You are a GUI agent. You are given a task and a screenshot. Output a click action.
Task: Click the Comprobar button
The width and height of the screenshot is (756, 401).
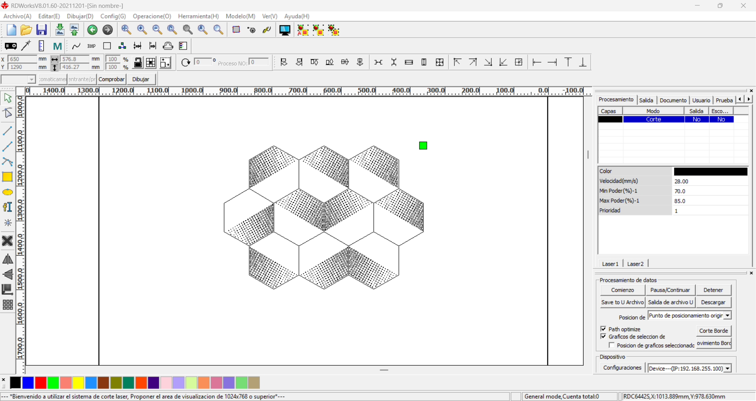(111, 79)
